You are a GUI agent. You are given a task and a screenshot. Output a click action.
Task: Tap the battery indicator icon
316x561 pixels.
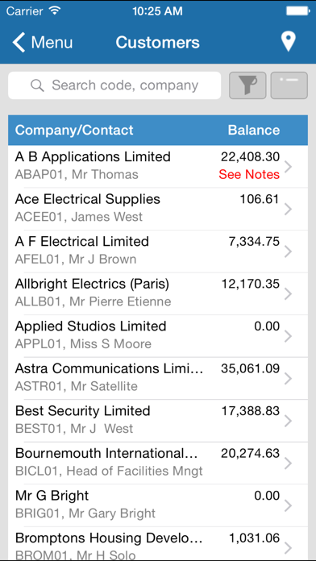(x=297, y=11)
